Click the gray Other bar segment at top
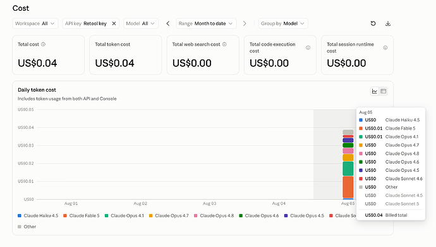The width and height of the screenshot is (436, 247). point(348,132)
